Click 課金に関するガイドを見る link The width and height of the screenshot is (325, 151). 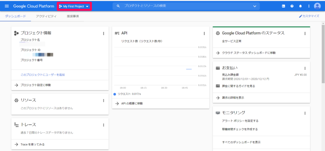[x=238, y=86]
